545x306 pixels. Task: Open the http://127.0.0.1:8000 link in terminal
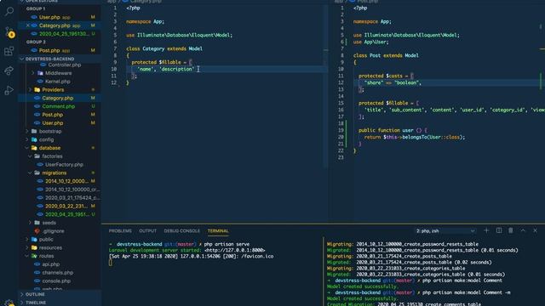point(235,250)
